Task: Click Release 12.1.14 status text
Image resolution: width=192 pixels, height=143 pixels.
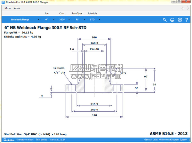Action: coord(58,140)
